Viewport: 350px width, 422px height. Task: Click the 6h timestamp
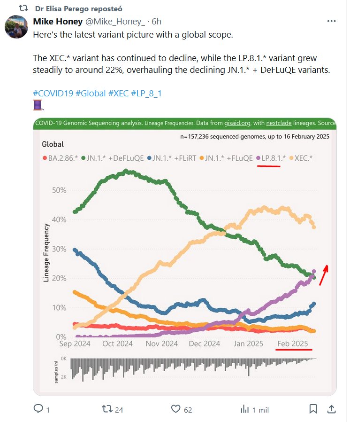coord(157,22)
